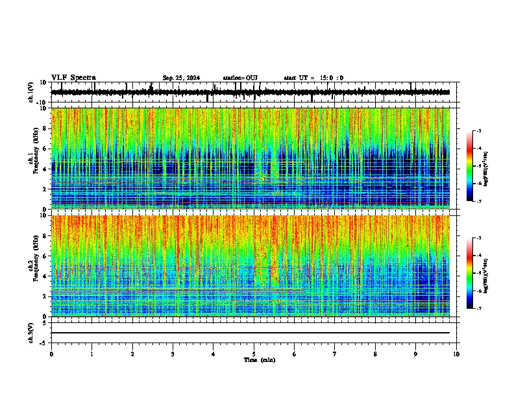The height and width of the screenshot is (397, 514).
Task: Click the "6" kHz tick of ch.1 spectrogram
Action: (45, 149)
